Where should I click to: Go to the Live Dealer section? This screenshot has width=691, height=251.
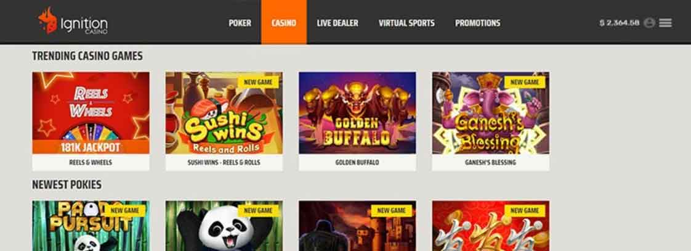337,23
